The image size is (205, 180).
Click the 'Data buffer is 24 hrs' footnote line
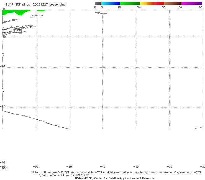point(64,175)
